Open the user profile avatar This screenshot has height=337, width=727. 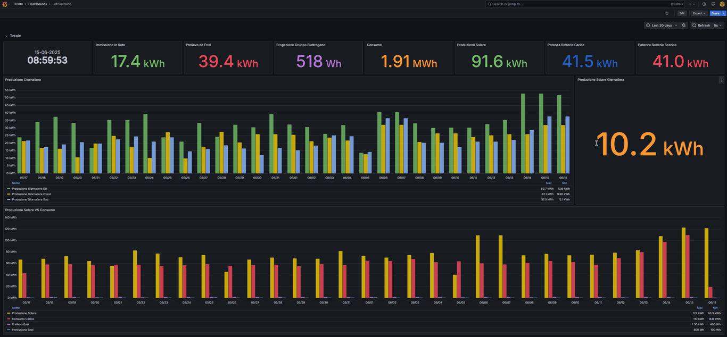pyautogui.click(x=722, y=4)
